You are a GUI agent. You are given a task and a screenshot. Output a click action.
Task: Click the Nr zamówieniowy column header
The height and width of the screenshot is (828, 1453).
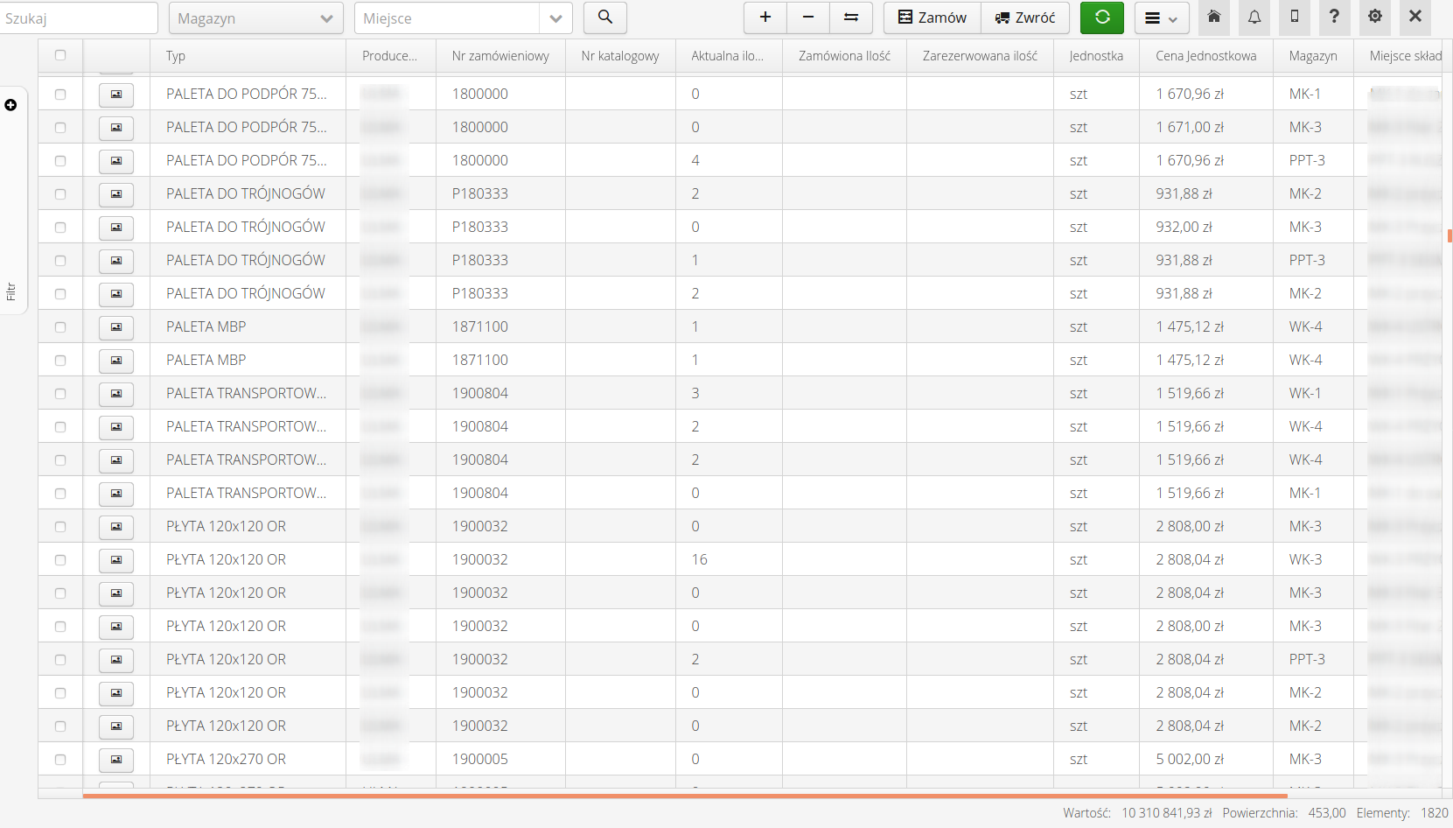click(500, 56)
